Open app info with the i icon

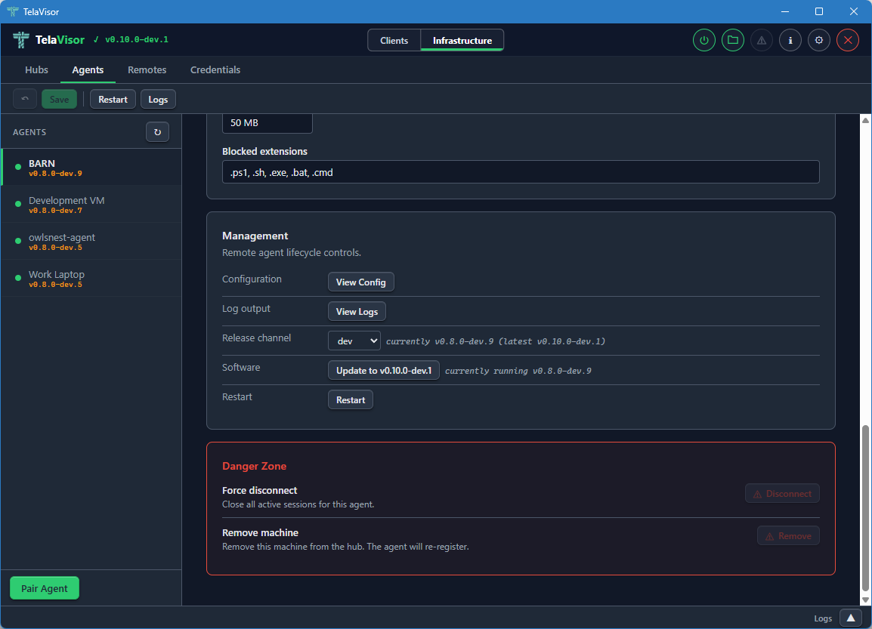(x=790, y=40)
